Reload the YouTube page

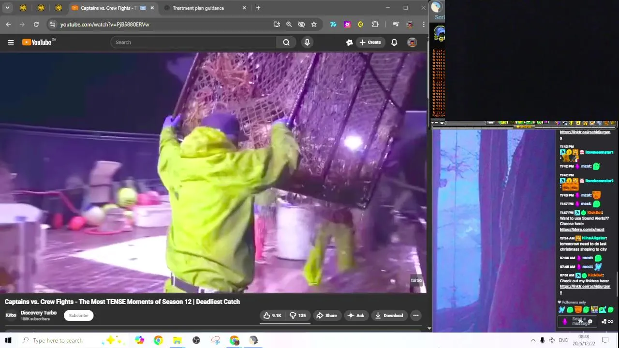coord(36,24)
